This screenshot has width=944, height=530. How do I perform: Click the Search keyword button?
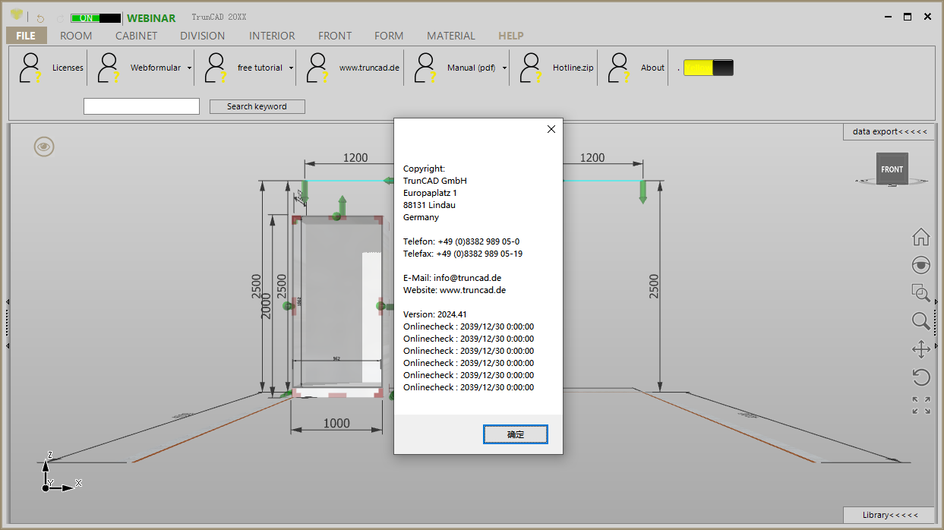257,106
